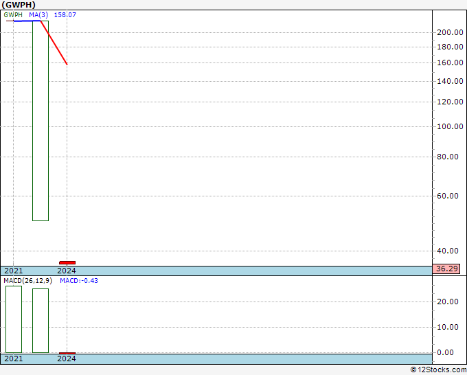Click the 200.00 price axis label
Viewport: 467px width, 375px height.
[x=450, y=32]
